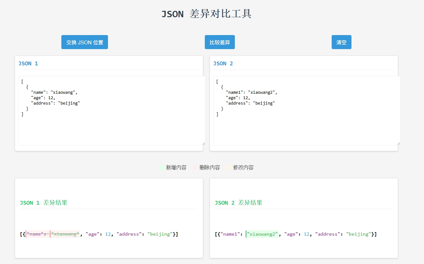Click the 交换 JSON 位置 button
424x264 pixels.
85,42
